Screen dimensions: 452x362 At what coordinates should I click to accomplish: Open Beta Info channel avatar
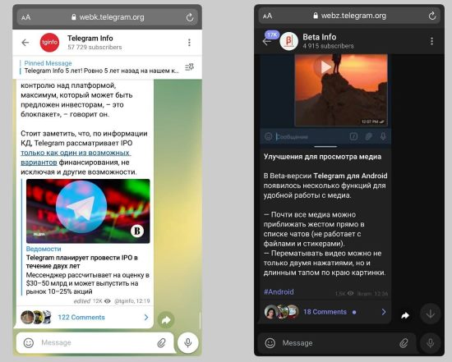pos(288,41)
